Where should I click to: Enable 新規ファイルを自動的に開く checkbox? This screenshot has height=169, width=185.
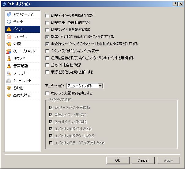[47, 30]
